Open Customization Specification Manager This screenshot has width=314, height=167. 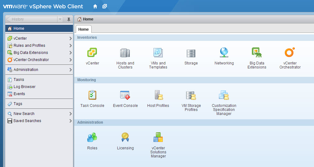click(224, 95)
